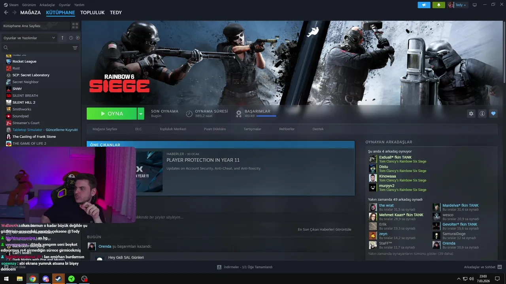Screen dimensions: 506x284
Task: Click En Son Çıkan Haberleri Görüntüle
Action: point(324,230)
